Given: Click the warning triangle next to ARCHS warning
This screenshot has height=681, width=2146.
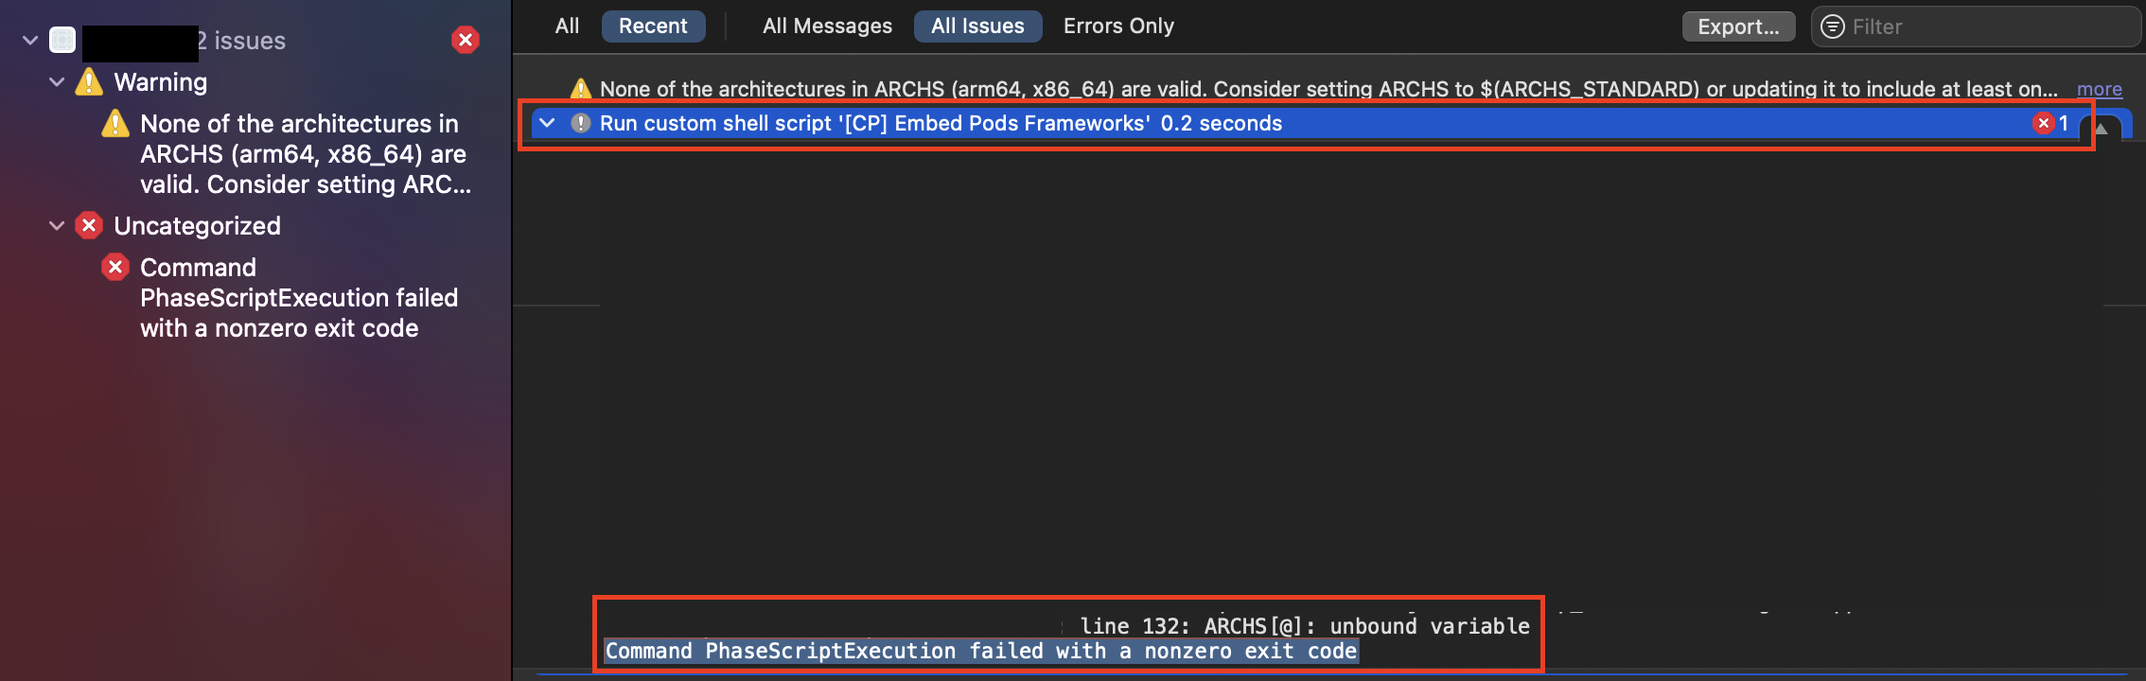Looking at the screenshot, I should [114, 124].
